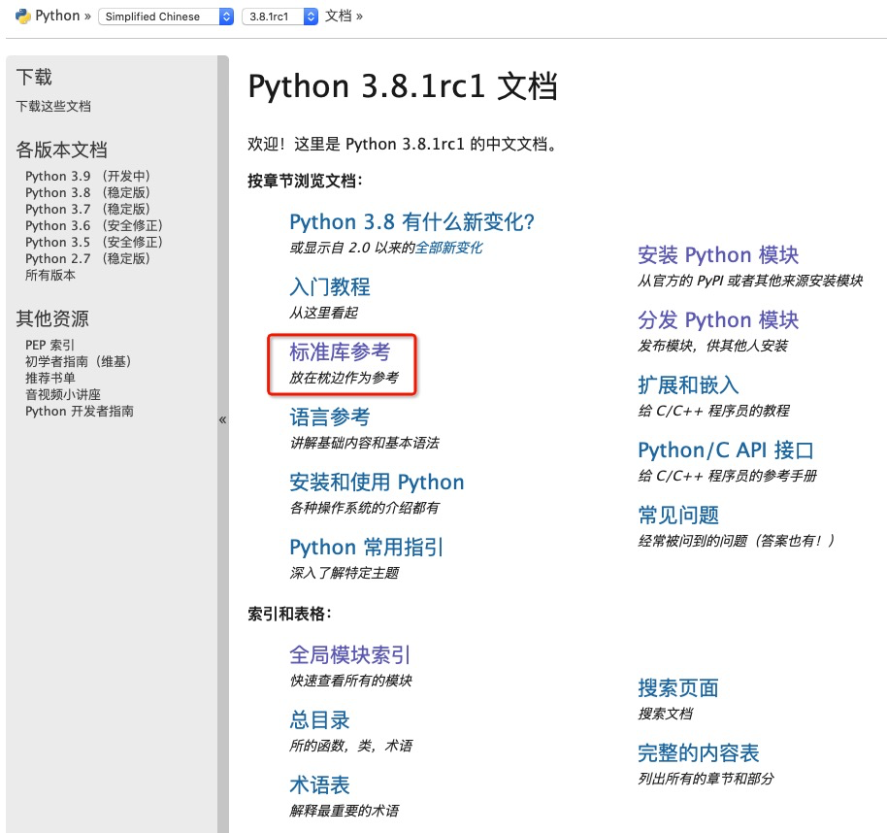Open the 3.8.1rc1 version dropdown
This screenshot has width=887, height=833.
280,17
